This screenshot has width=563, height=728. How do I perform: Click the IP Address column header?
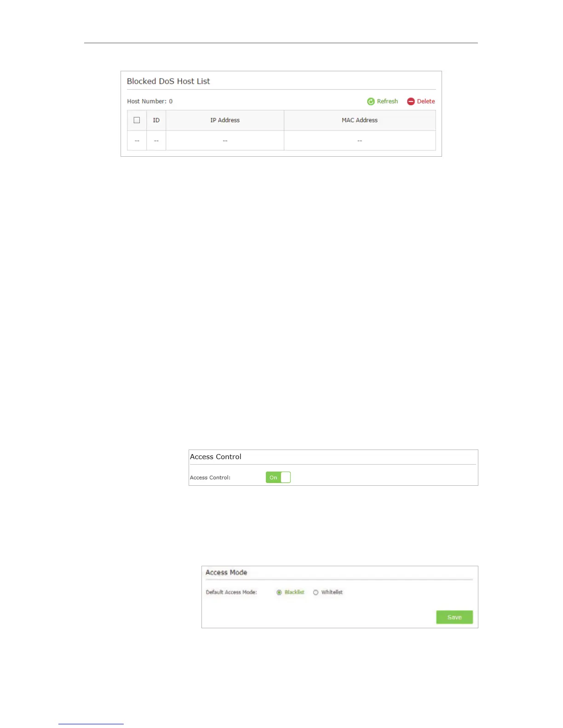[x=225, y=120]
